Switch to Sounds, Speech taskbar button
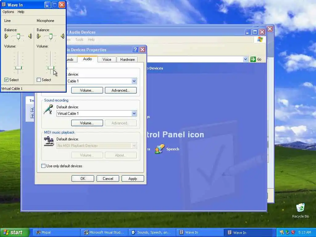 click(152, 232)
